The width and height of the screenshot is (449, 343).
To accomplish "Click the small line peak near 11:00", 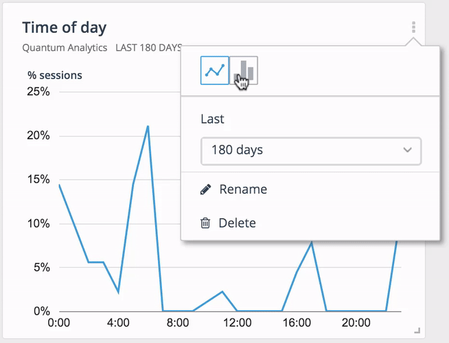I will (x=222, y=292).
